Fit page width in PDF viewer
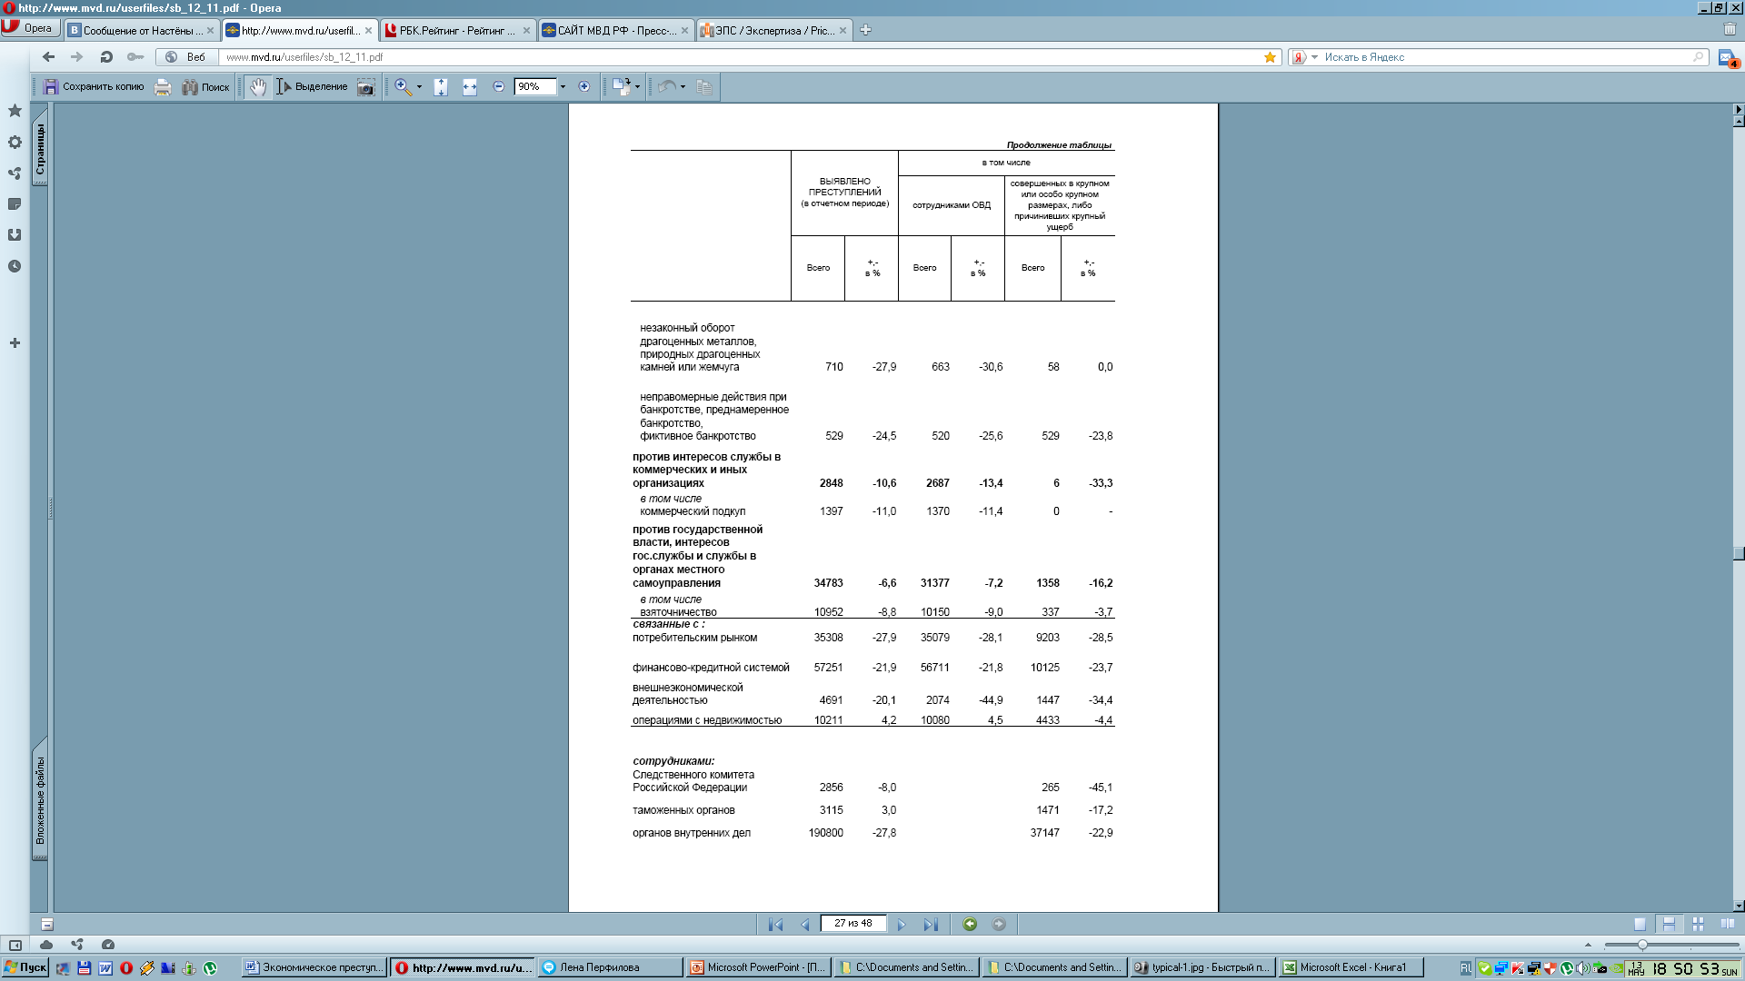Viewport: 1745px width, 981px height. click(x=470, y=86)
